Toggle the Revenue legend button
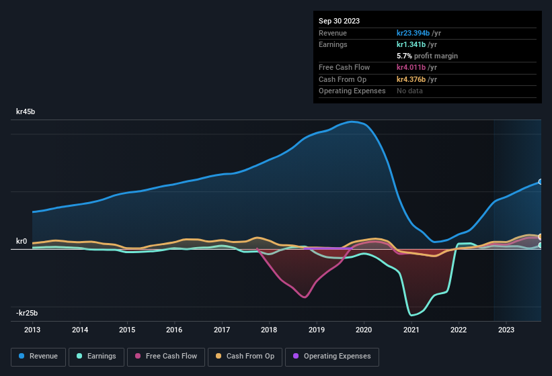552x376 pixels. click(38, 357)
